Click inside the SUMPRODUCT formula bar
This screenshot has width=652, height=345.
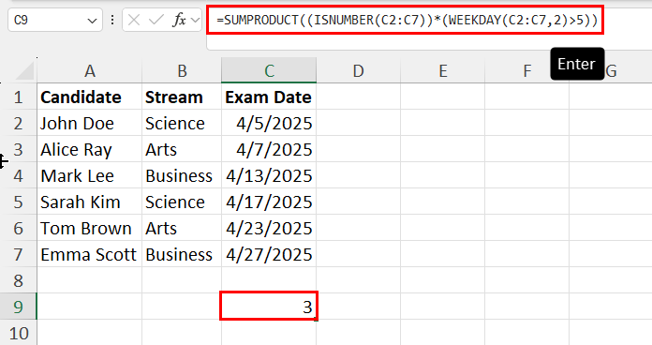coord(407,20)
